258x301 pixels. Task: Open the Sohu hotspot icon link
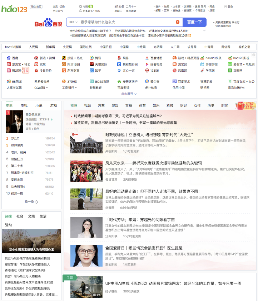(64, 58)
